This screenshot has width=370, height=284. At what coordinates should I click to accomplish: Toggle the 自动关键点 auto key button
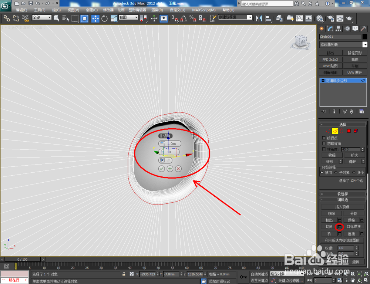coord(259,274)
